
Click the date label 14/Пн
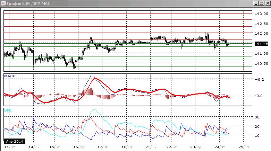point(34,147)
